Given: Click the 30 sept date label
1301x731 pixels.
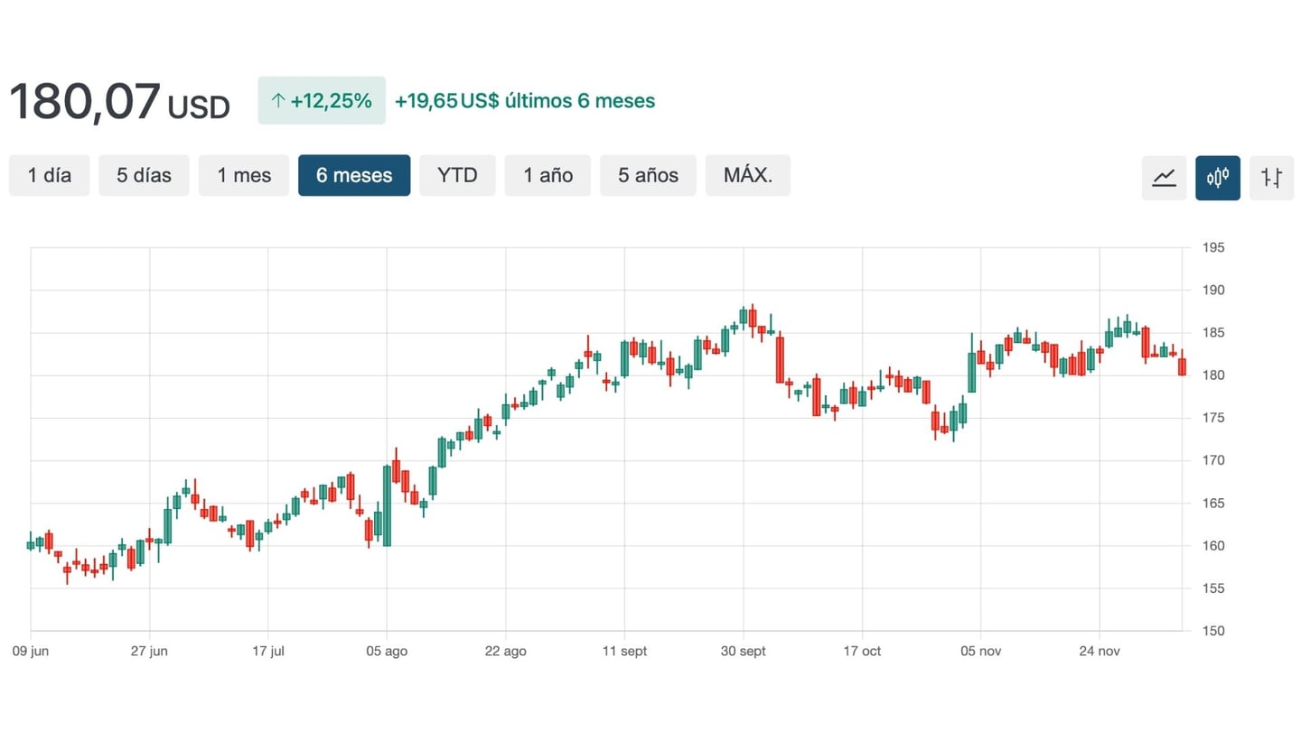Looking at the screenshot, I should [744, 652].
